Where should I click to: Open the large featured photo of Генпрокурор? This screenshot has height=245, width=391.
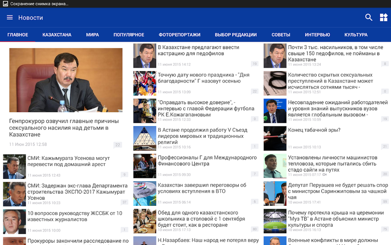tap(66, 80)
